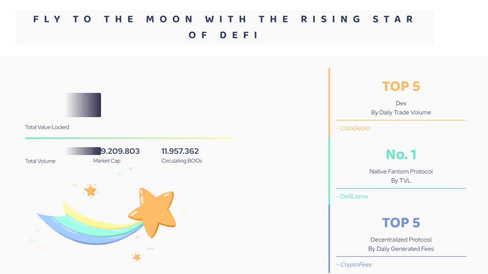The width and height of the screenshot is (488, 274).
Task: Click the small star above the rainbow trail
Action: coord(91,190)
